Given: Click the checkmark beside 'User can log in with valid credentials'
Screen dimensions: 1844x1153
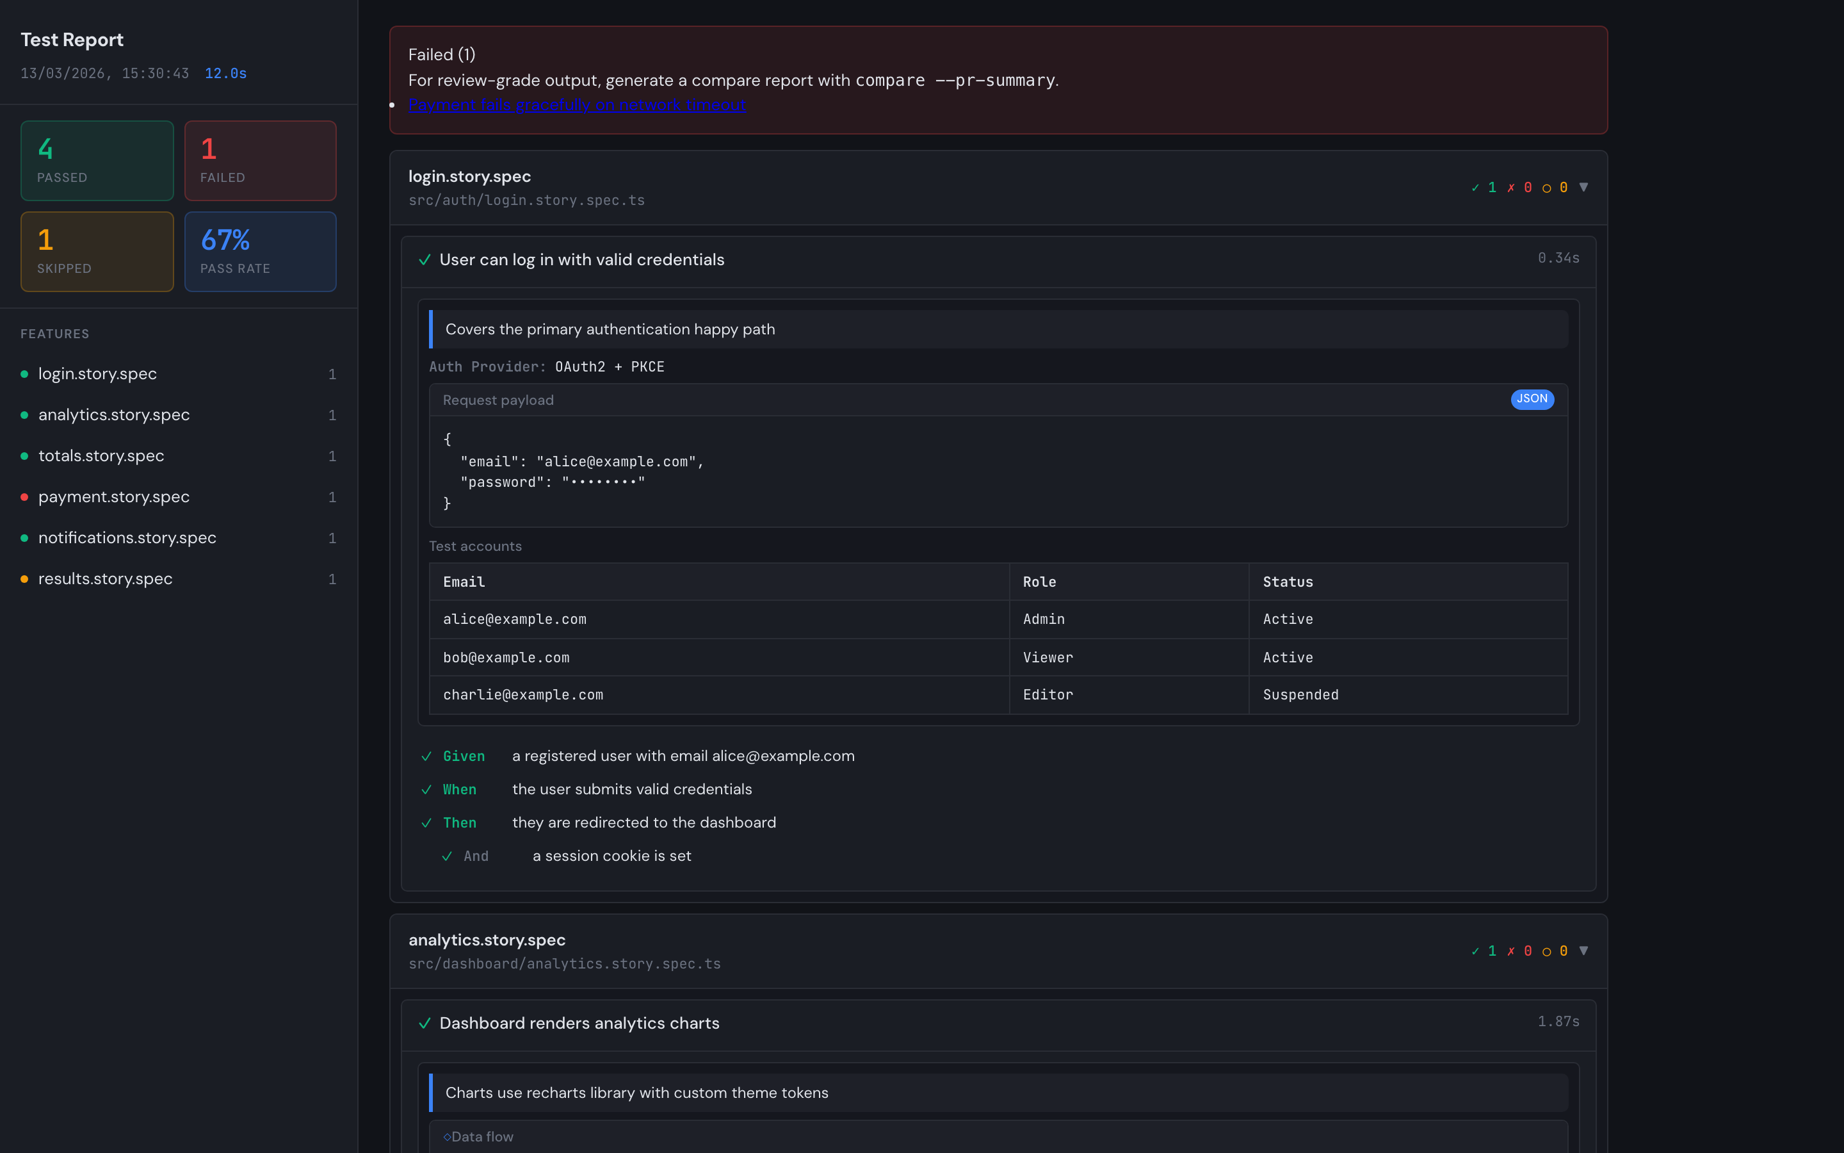Looking at the screenshot, I should [425, 260].
